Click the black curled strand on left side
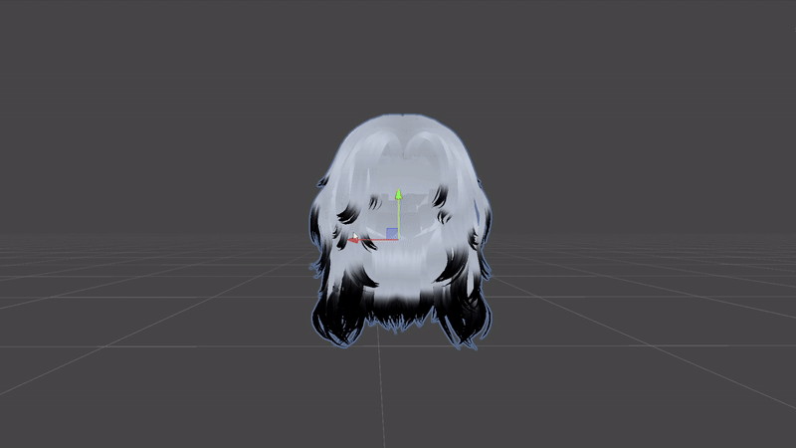 click(347, 215)
